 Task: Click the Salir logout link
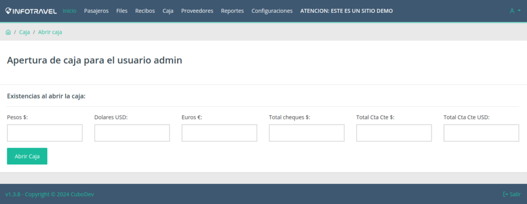click(512, 194)
